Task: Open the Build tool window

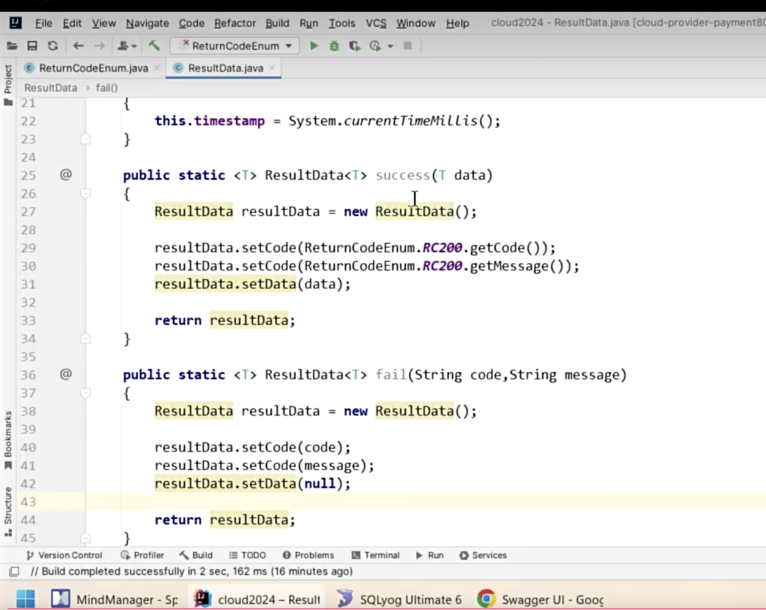Action: pos(196,555)
